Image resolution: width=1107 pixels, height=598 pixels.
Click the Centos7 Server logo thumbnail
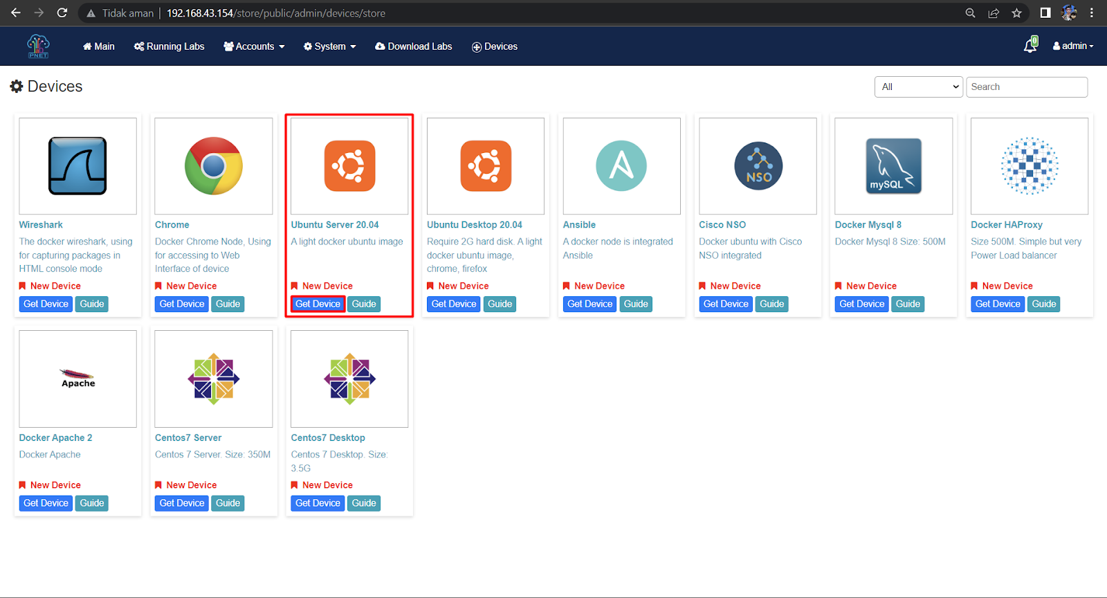214,379
